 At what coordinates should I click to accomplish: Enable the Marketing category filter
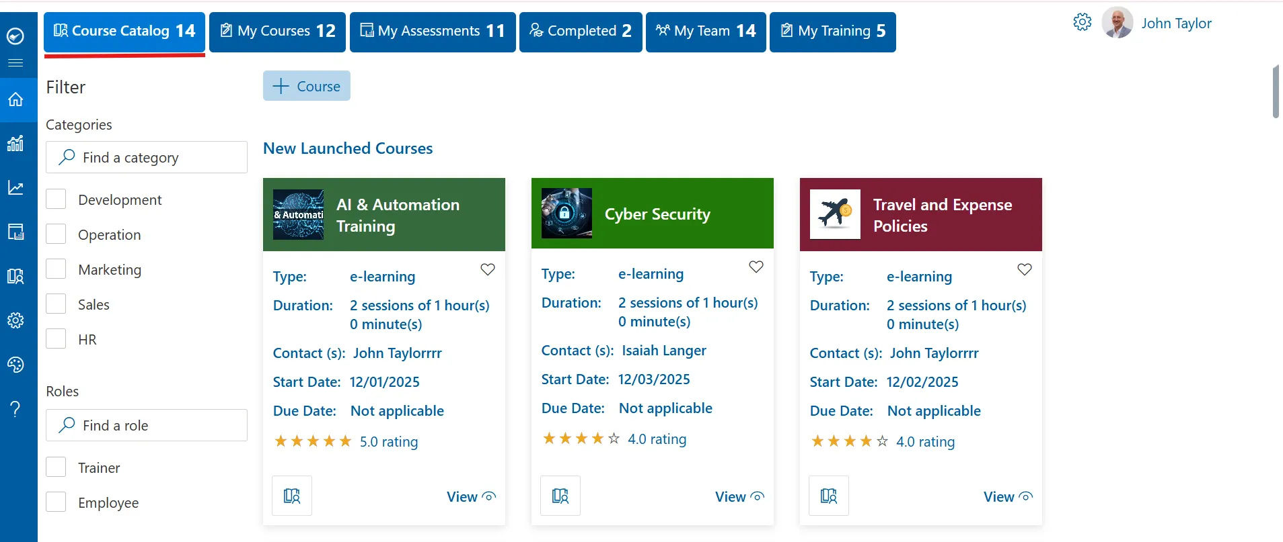pos(56,269)
